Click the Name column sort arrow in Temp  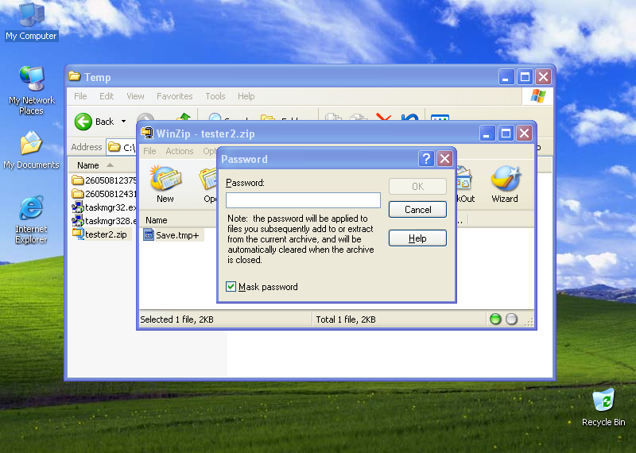tap(110, 165)
